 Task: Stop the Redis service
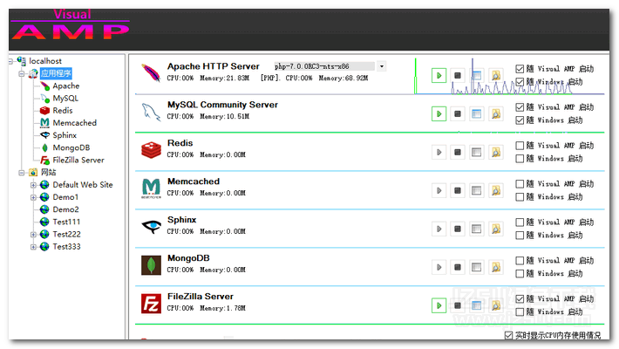pyautogui.click(x=458, y=152)
